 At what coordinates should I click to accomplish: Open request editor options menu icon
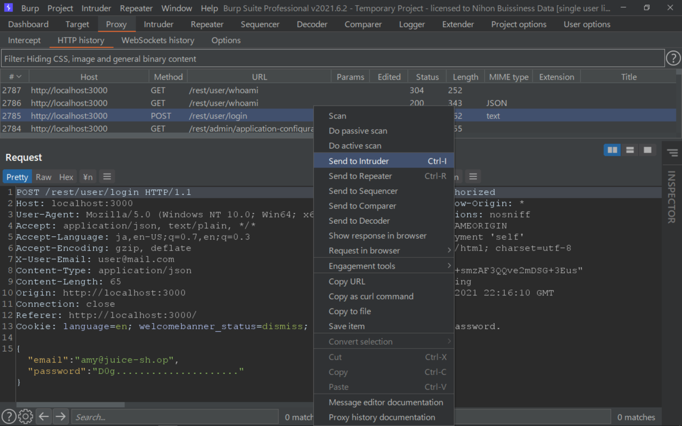point(107,177)
